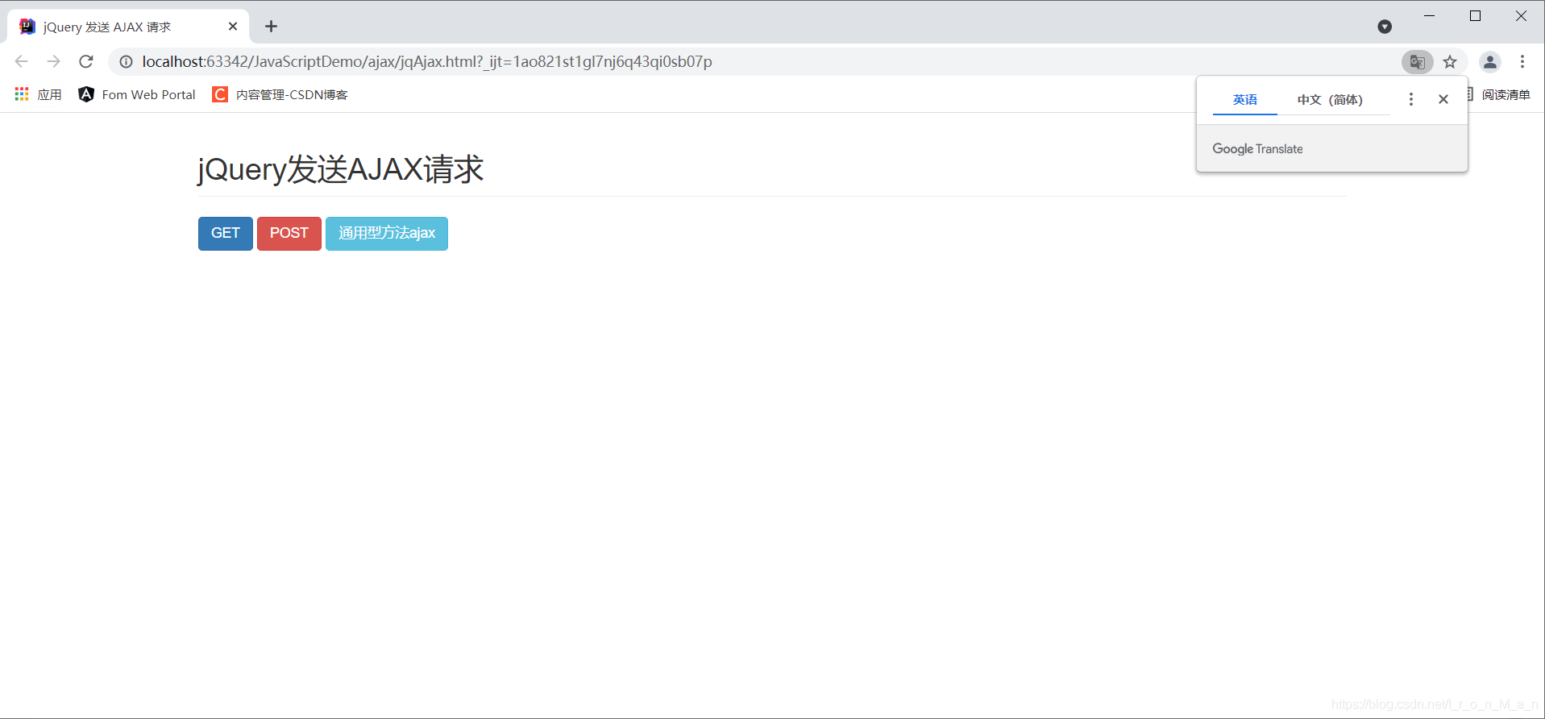Click the 通用型方法ajax button
Viewport: 1545px width, 719px height.
click(387, 234)
